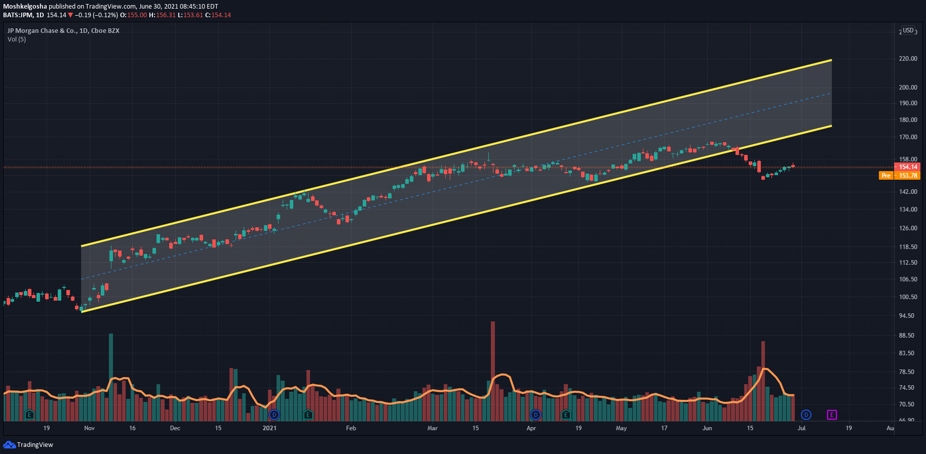
Task: Click the 200.00 price axis label
Action: [908, 88]
